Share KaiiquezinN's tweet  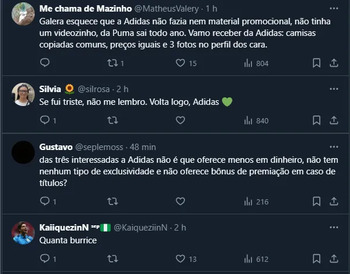[334, 259]
